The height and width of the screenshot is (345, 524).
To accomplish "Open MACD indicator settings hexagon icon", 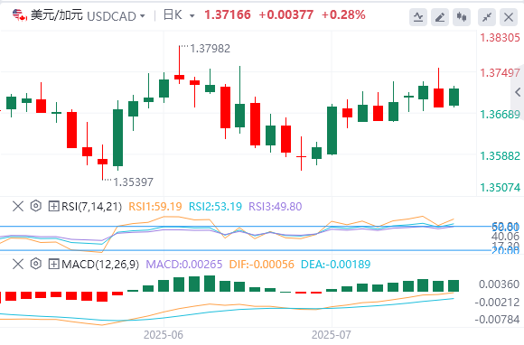I will [x=36, y=264].
